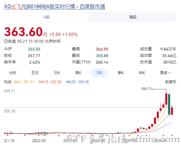Select the 季K chart view
The width and height of the screenshot is (181, 146).
121,73
